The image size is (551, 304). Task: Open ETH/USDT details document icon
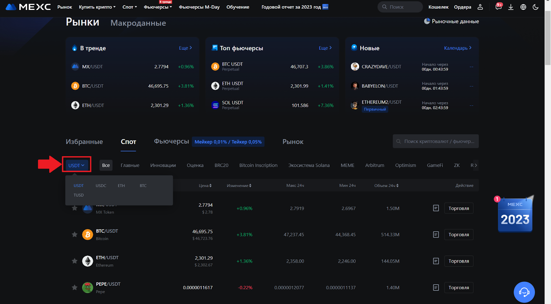point(436,261)
